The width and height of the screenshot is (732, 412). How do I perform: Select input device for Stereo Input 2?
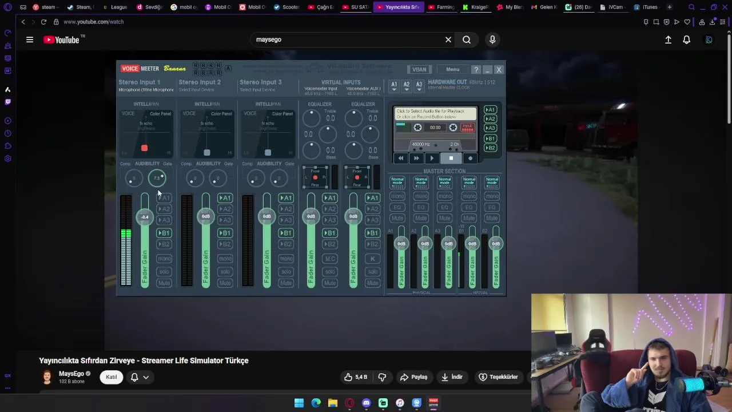[x=197, y=90]
